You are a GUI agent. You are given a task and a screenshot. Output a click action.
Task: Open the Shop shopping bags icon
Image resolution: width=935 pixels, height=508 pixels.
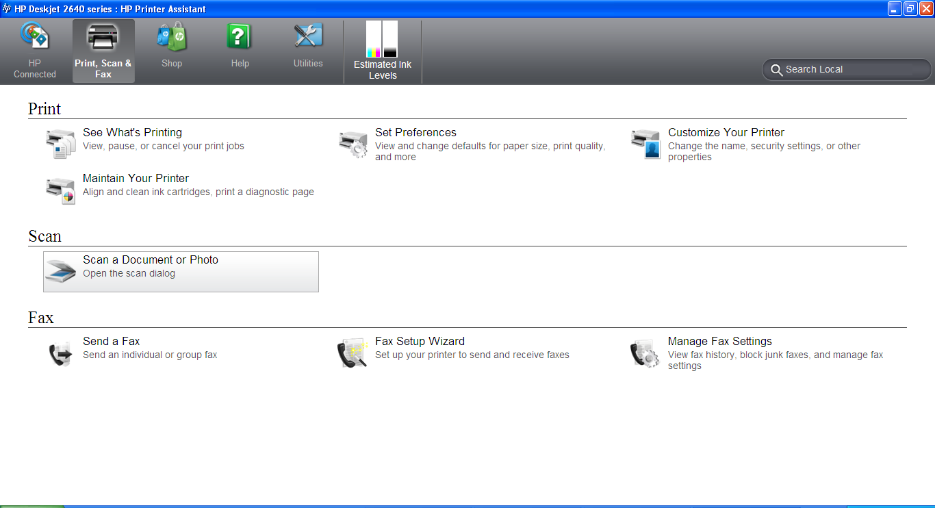coord(171,36)
